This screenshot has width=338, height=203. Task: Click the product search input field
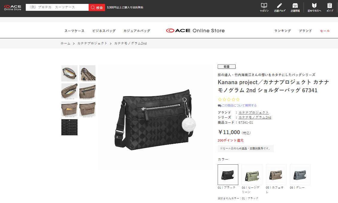coord(57,7)
